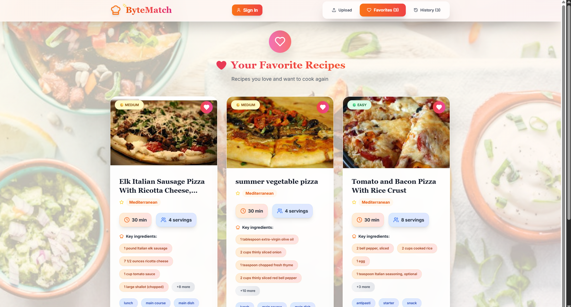Click the clock icon on Elk pizza's 30 min
This screenshot has width=571, height=307.
[127, 220]
